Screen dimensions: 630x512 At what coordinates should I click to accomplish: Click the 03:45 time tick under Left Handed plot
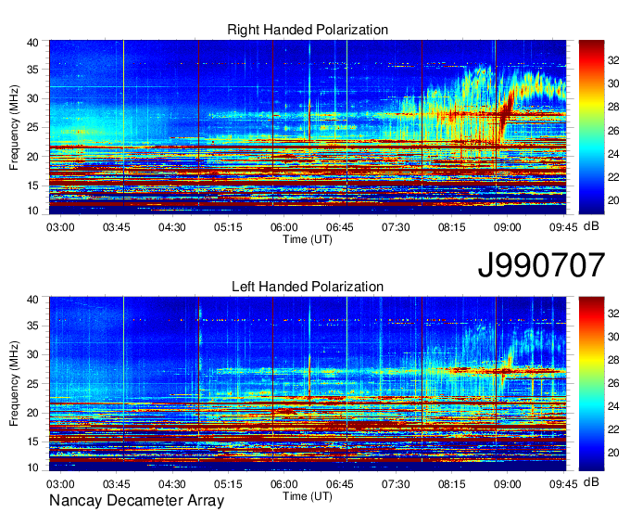pyautogui.click(x=116, y=484)
